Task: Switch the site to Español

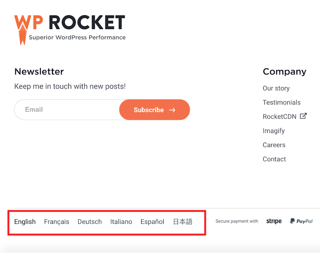Action: (x=152, y=221)
